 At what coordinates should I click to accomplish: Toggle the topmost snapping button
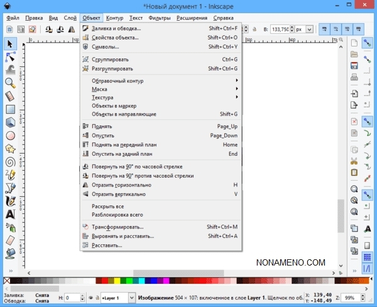pos(367,43)
